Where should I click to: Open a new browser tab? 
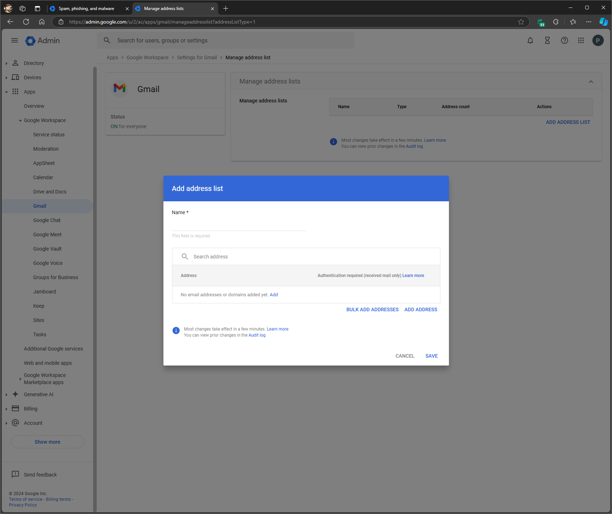[x=226, y=8]
